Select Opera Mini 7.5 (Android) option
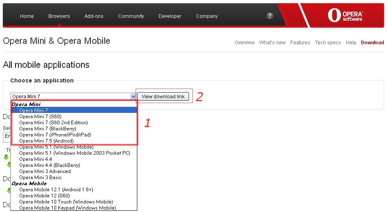387x212 pixels. click(74, 141)
